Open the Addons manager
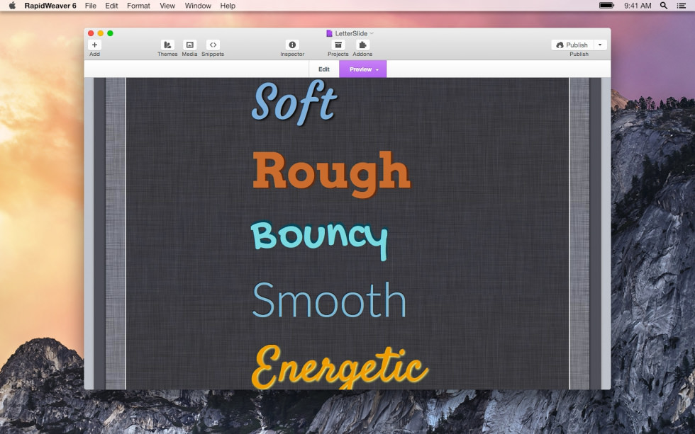 362,45
